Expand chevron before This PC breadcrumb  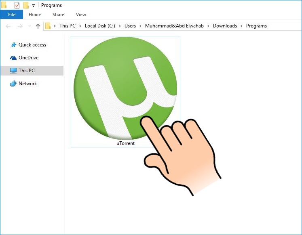coord(55,26)
